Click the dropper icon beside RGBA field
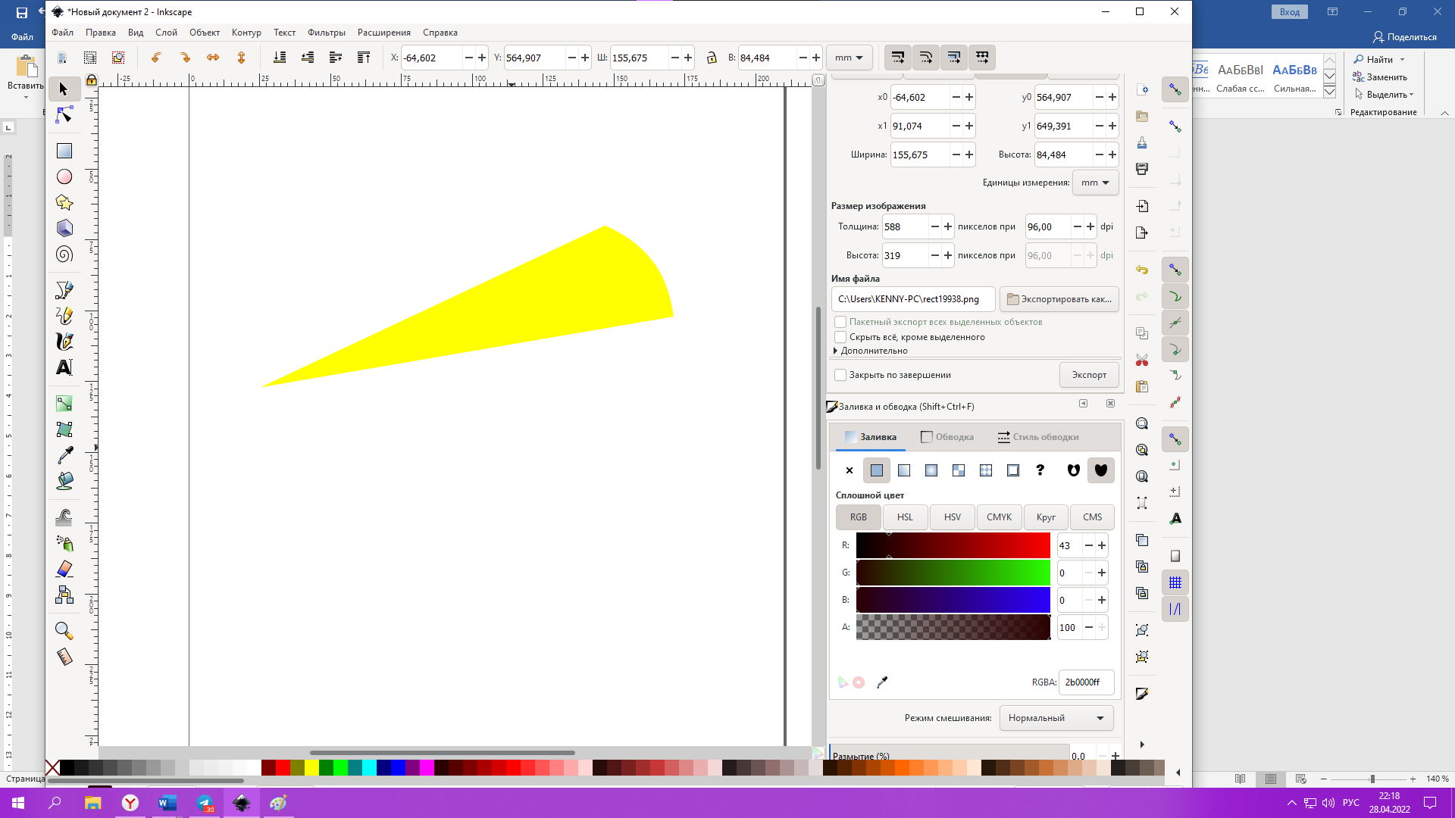This screenshot has height=818, width=1455. [882, 682]
